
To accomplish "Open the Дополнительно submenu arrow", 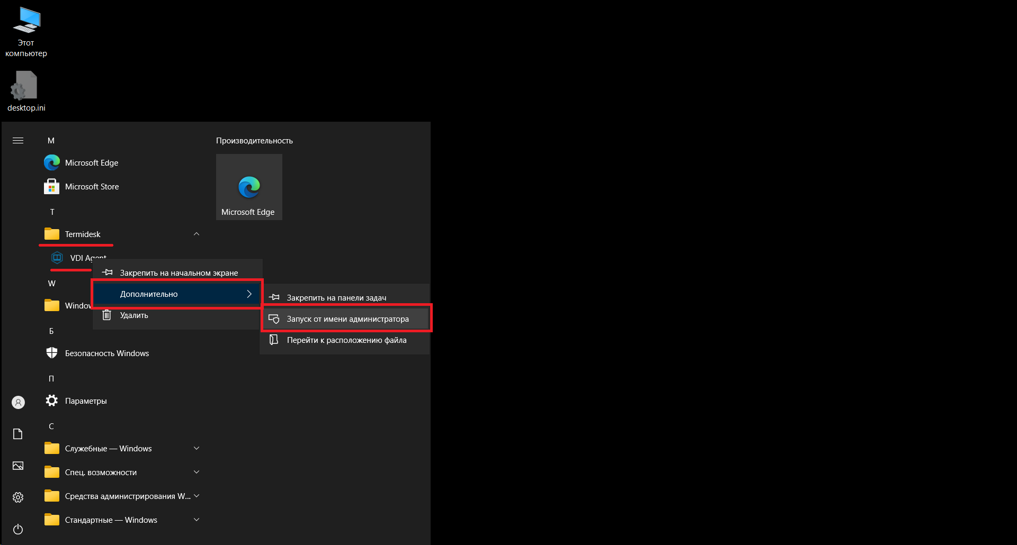I will [249, 294].
